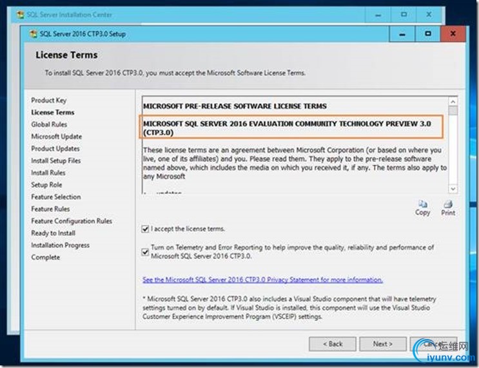This screenshot has height=368, width=479.
Task: Select the License Terms step in sidebar
Action: tap(53, 112)
